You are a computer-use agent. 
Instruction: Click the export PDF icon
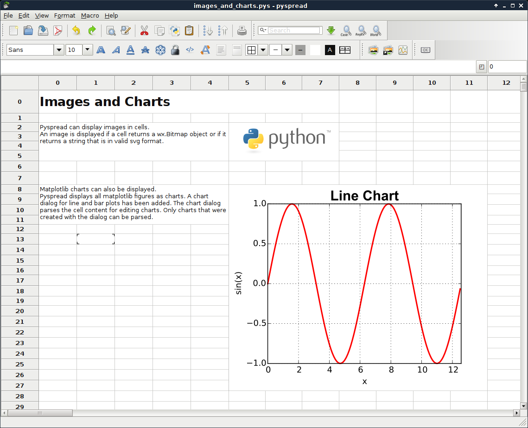[x=58, y=31]
